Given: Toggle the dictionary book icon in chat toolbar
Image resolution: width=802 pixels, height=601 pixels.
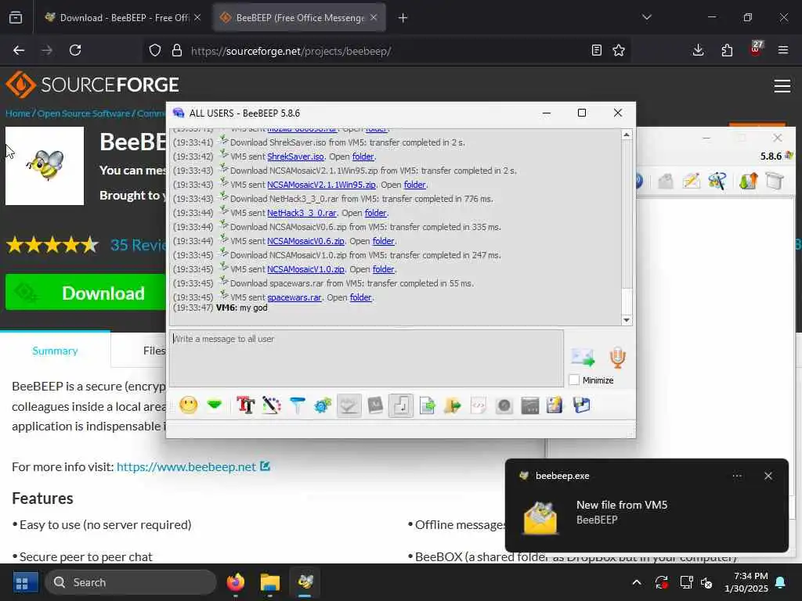Looking at the screenshot, I should 375,406.
